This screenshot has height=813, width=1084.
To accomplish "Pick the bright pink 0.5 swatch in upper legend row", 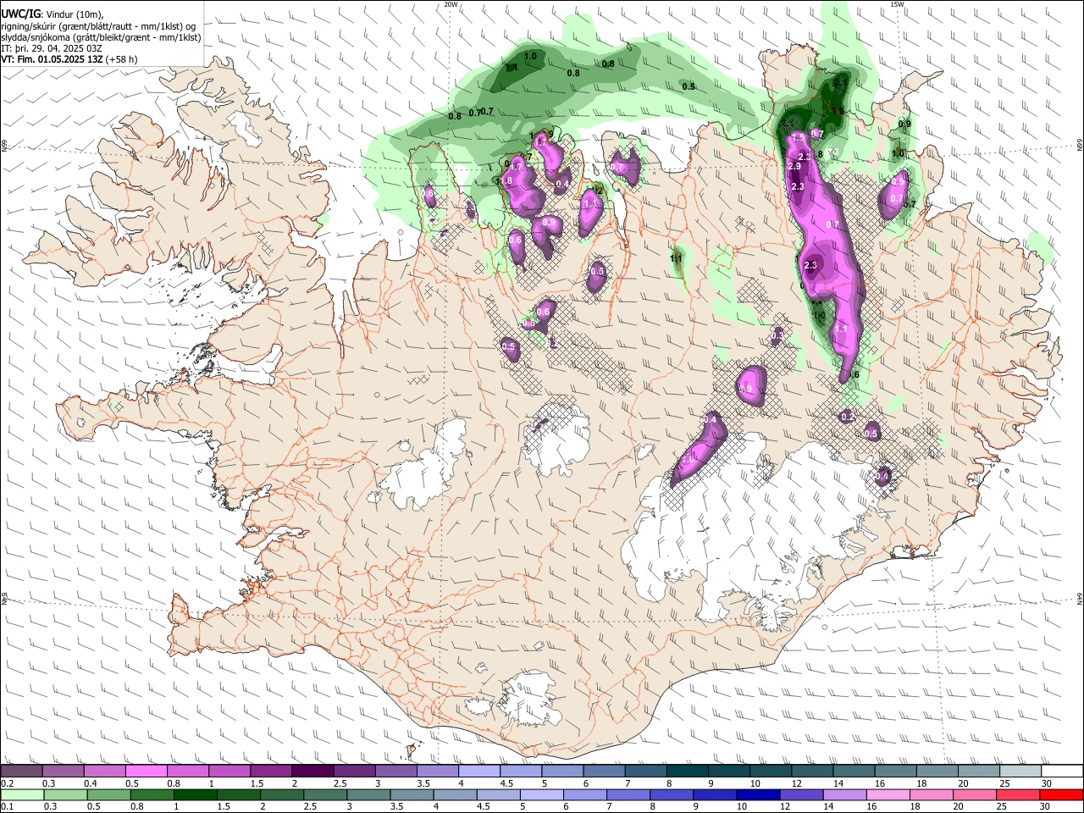I will (x=147, y=772).
